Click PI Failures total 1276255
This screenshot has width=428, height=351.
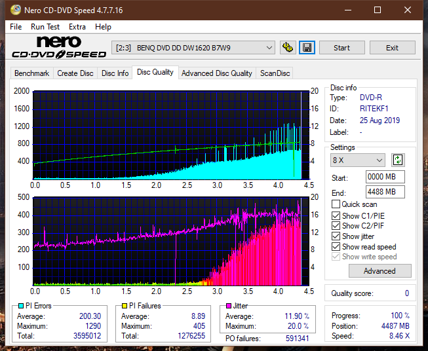pos(191,336)
